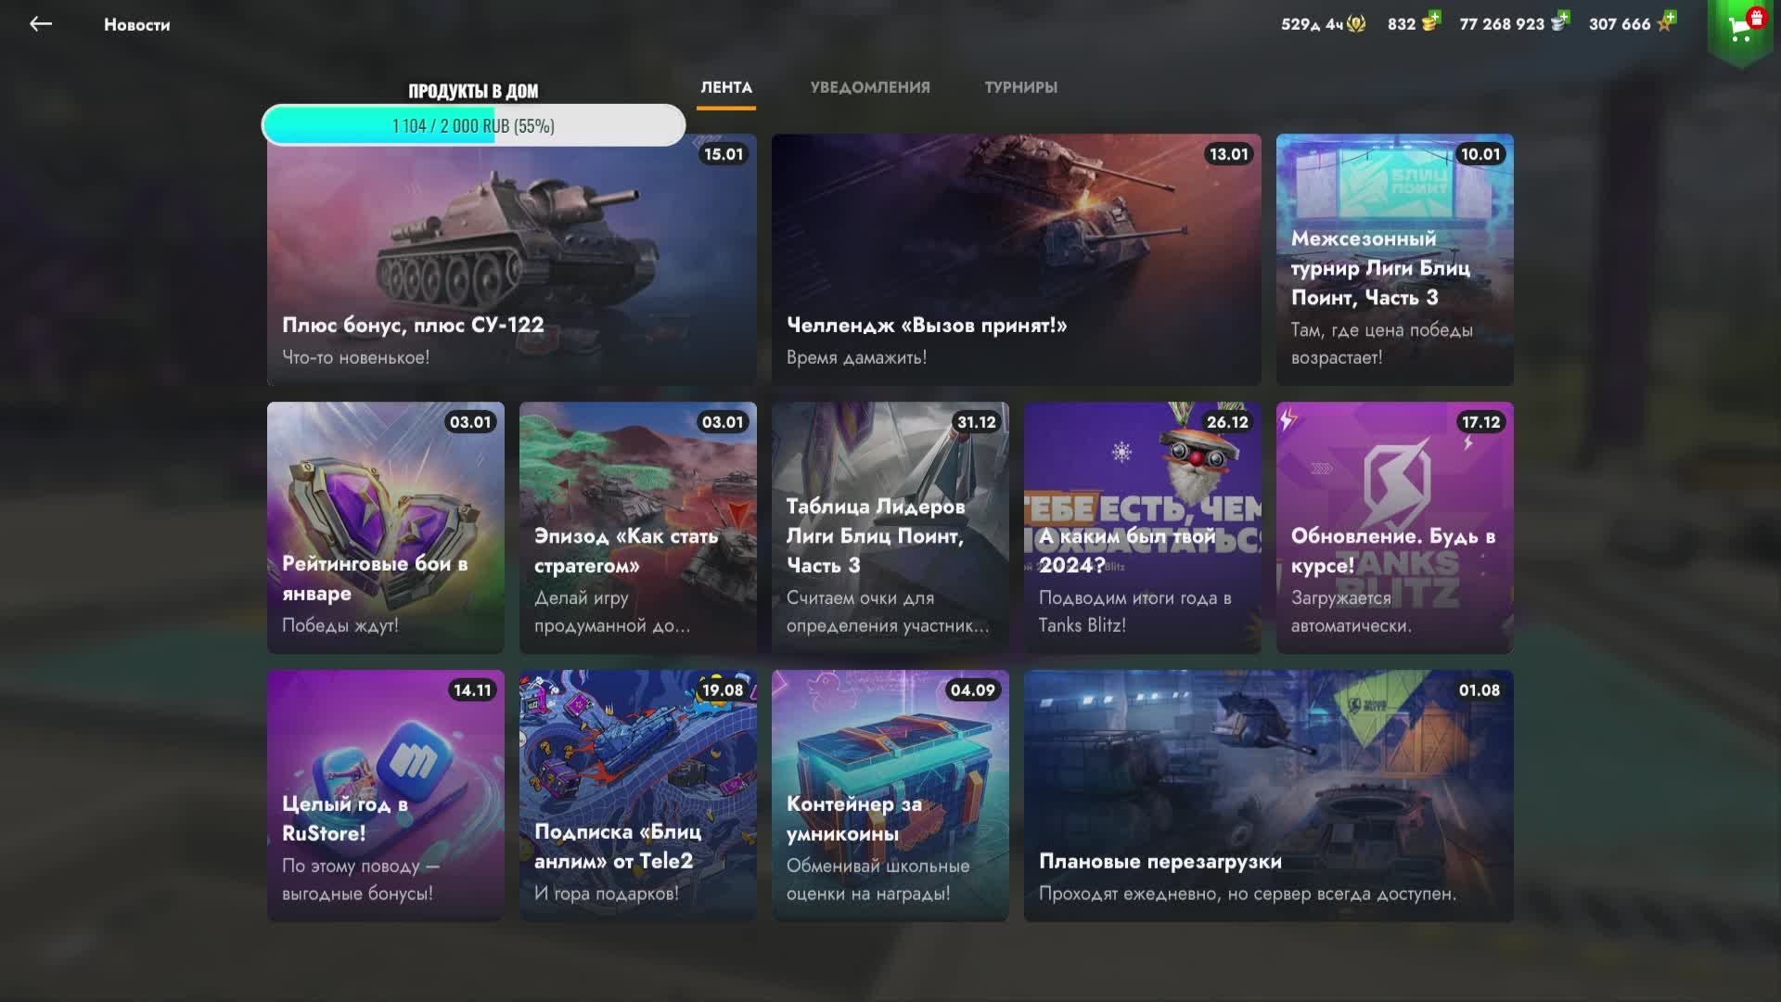Screen dimensions: 1781x1002
Task: Click the 307 666 free experience balance
Action: click(1620, 24)
